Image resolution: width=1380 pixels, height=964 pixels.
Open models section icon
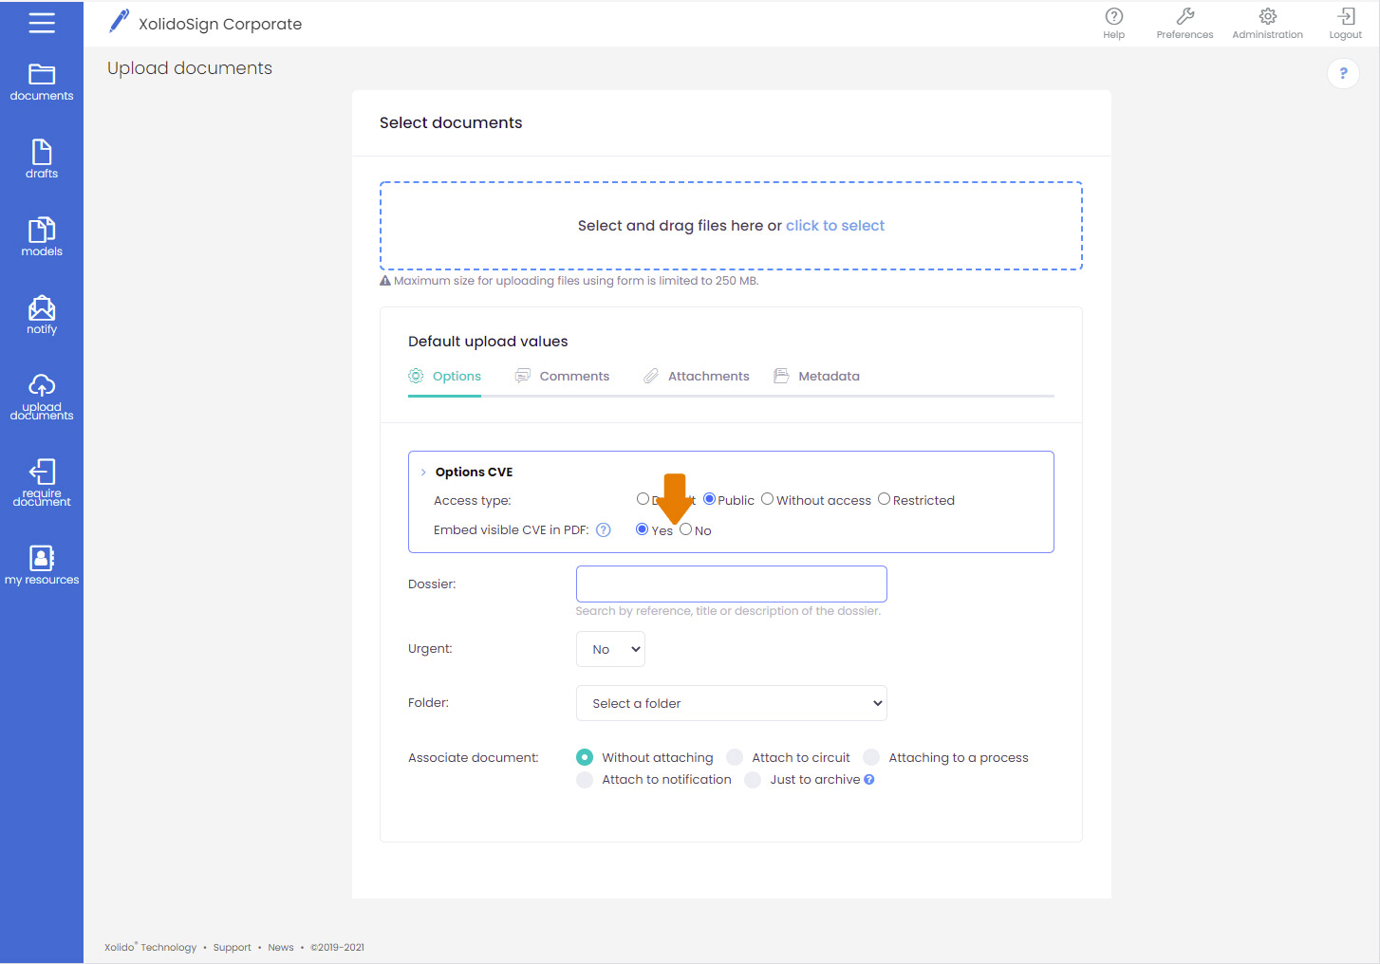point(42,230)
